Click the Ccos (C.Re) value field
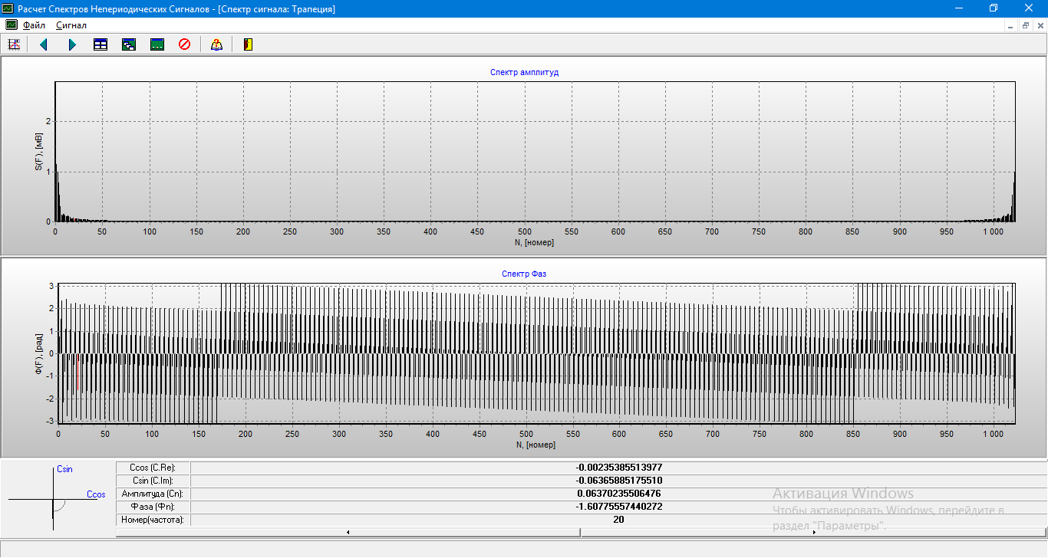The height and width of the screenshot is (558, 1048). click(618, 468)
